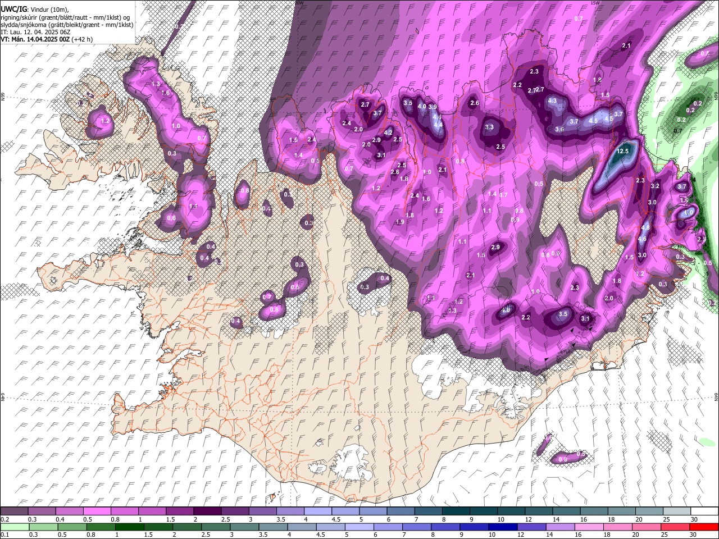Click the 'UWC/IG: Vindur (10m)' title text
The height and width of the screenshot is (539, 719).
[34, 10]
